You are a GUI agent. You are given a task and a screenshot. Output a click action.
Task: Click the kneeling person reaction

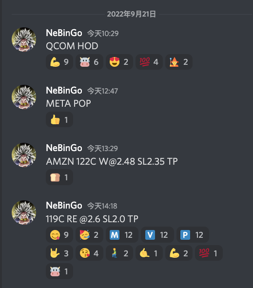tap(119, 253)
